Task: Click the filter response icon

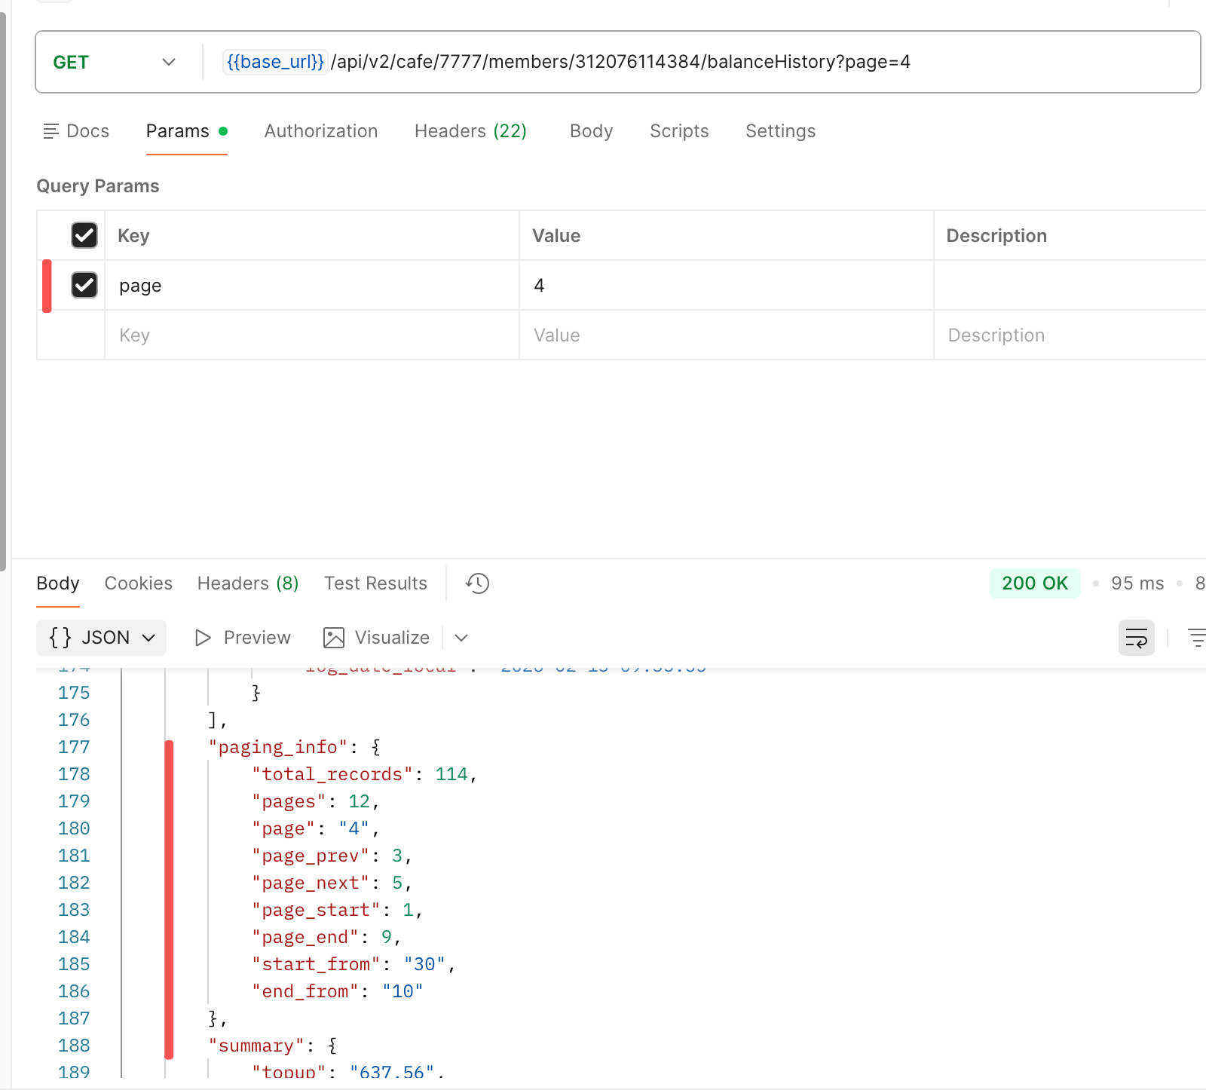Action: coord(1196,638)
